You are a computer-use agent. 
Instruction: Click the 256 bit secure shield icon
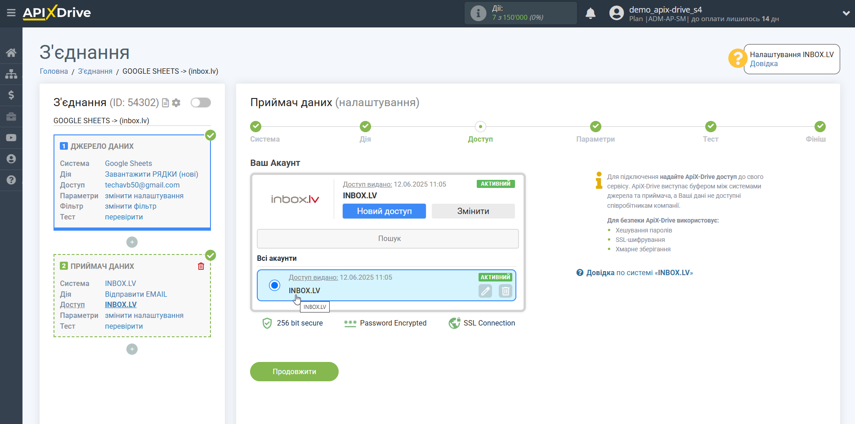[x=267, y=323]
